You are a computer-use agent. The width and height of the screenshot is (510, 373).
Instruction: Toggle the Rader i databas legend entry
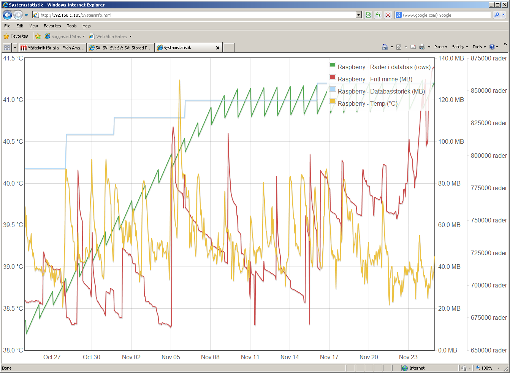pos(384,67)
